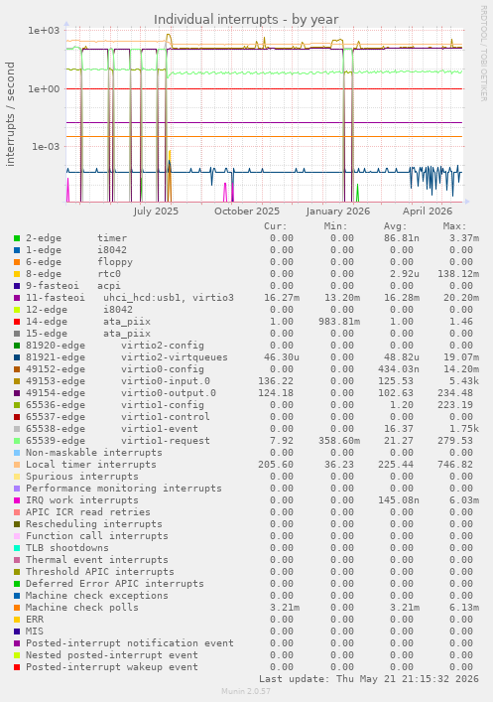The width and height of the screenshot is (493, 702).
Task: Click the 'Max:' column header
Action: (455, 226)
